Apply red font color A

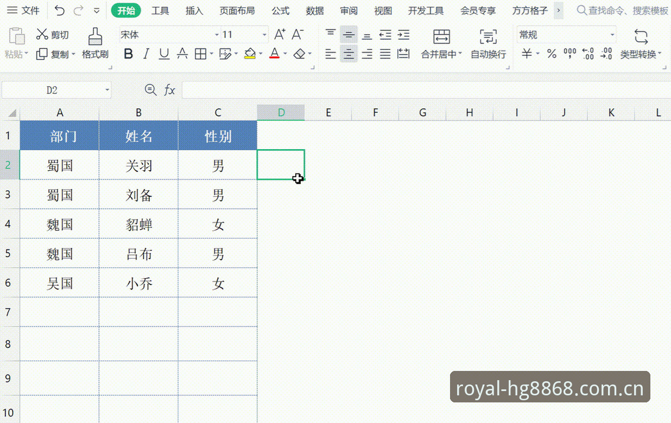tap(274, 54)
